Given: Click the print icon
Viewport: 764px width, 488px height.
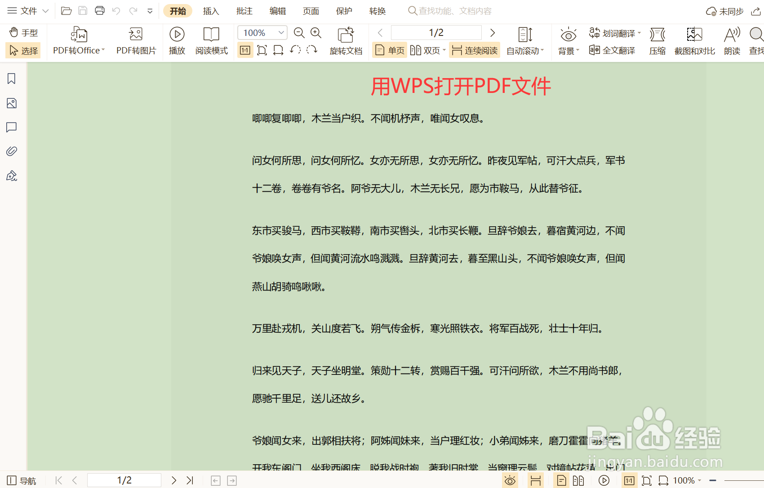Looking at the screenshot, I should click(x=99, y=11).
